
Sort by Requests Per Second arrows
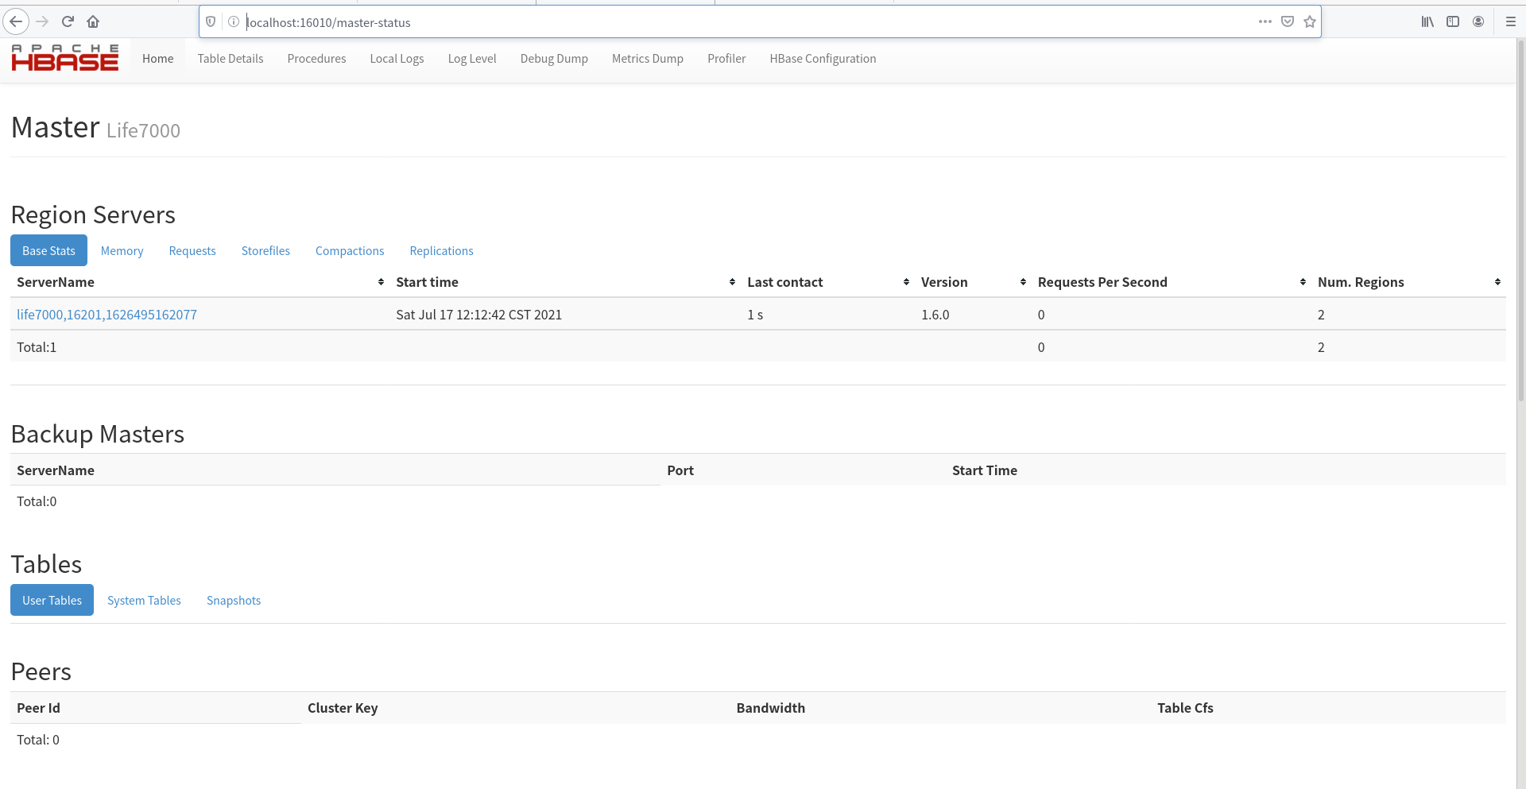pyautogui.click(x=1303, y=282)
